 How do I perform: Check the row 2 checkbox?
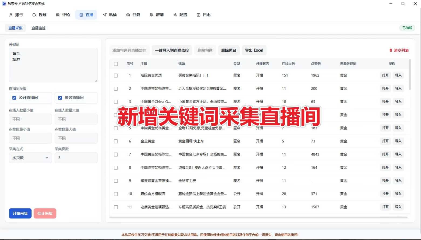pyautogui.click(x=116, y=89)
